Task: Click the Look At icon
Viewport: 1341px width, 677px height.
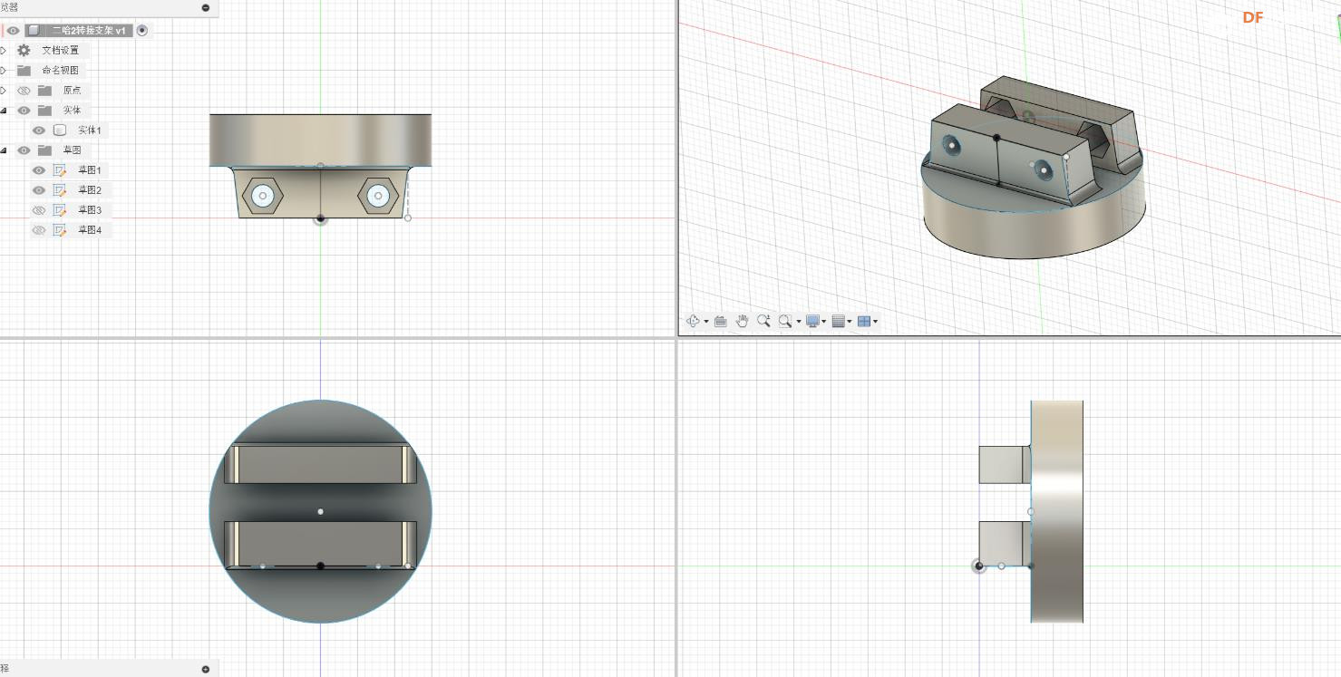Action: tap(720, 321)
